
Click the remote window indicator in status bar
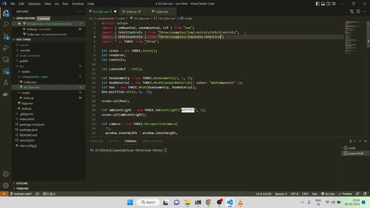pos(4,194)
